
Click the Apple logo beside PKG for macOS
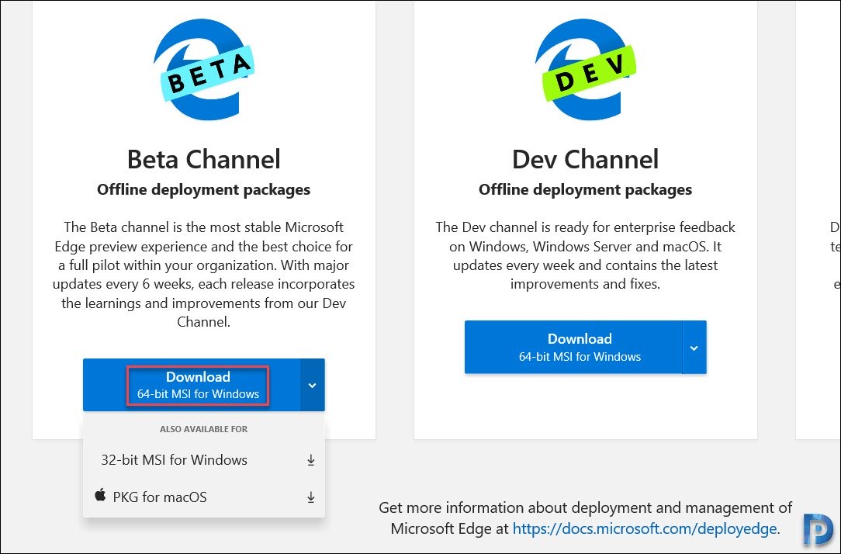[x=100, y=495]
